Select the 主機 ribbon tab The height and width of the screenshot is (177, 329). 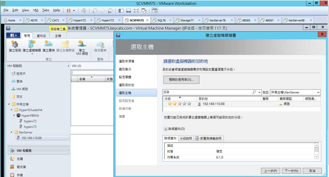tap(58, 36)
